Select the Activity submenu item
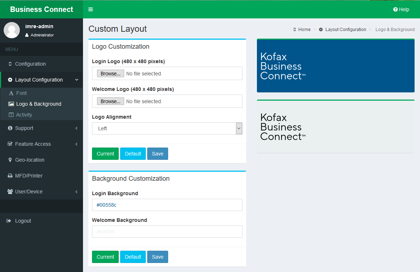420x272 pixels. 24,115
